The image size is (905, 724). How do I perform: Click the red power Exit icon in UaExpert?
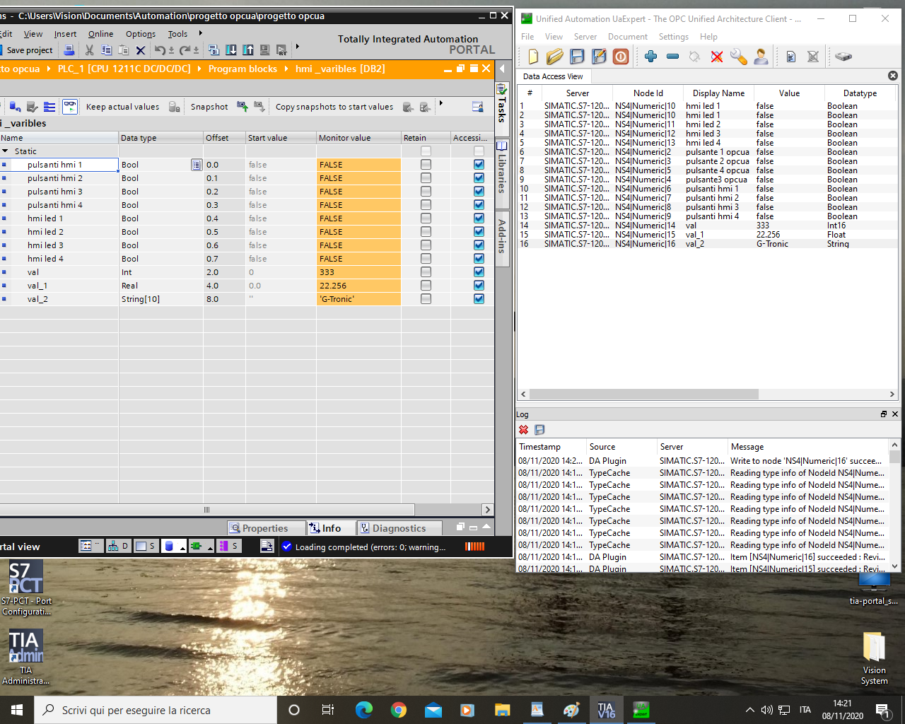(x=621, y=57)
